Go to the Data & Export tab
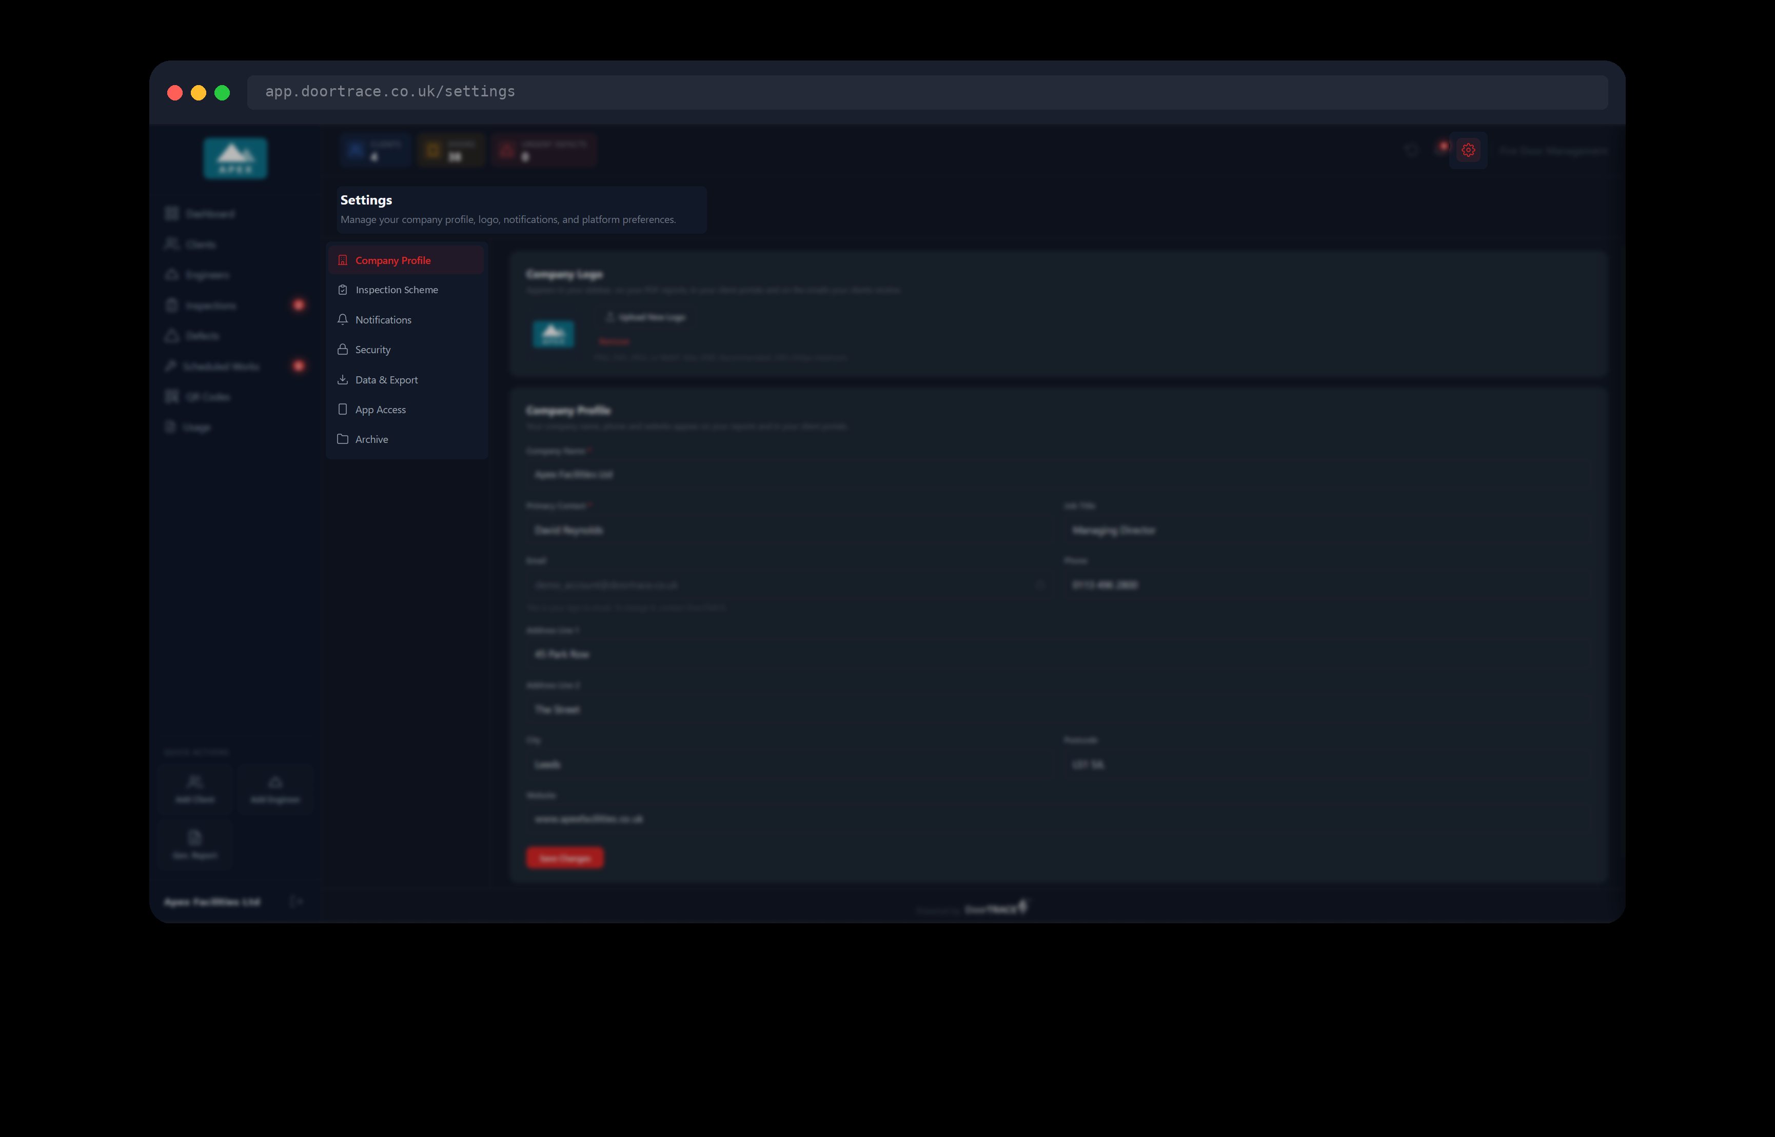 (406, 380)
